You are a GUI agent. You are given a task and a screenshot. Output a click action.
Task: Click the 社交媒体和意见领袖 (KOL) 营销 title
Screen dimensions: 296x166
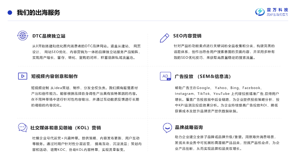point(66,128)
